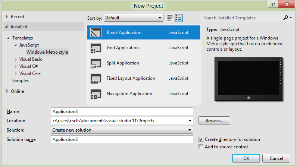
Task: Collapse the Templates tree node
Action: point(8,38)
